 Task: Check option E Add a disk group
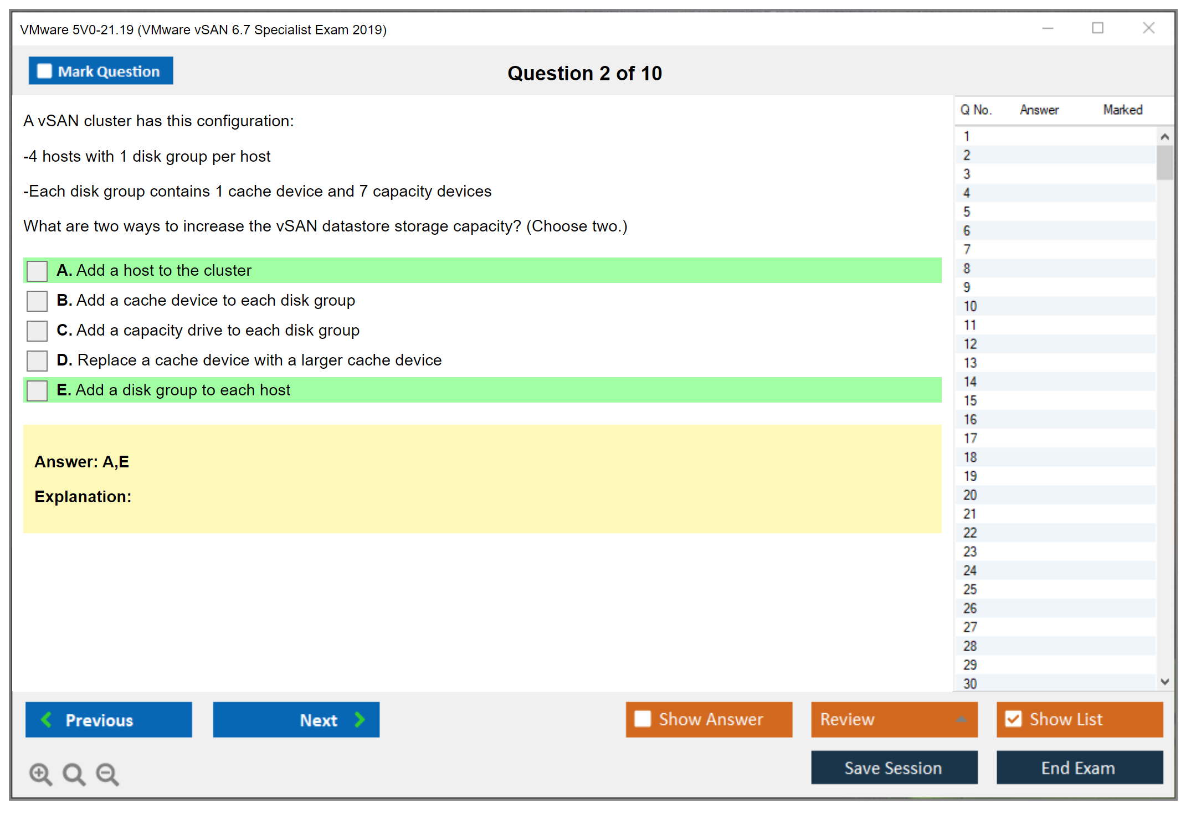pos(37,390)
